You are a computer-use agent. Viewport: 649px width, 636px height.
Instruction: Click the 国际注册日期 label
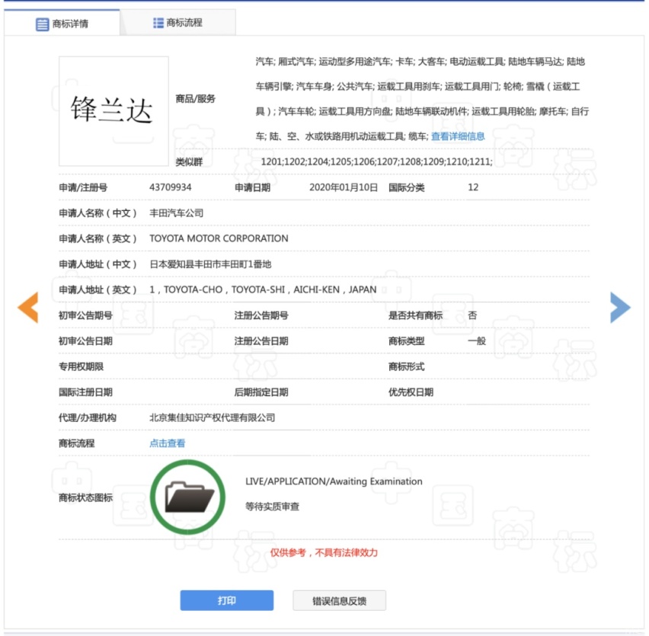(x=85, y=392)
